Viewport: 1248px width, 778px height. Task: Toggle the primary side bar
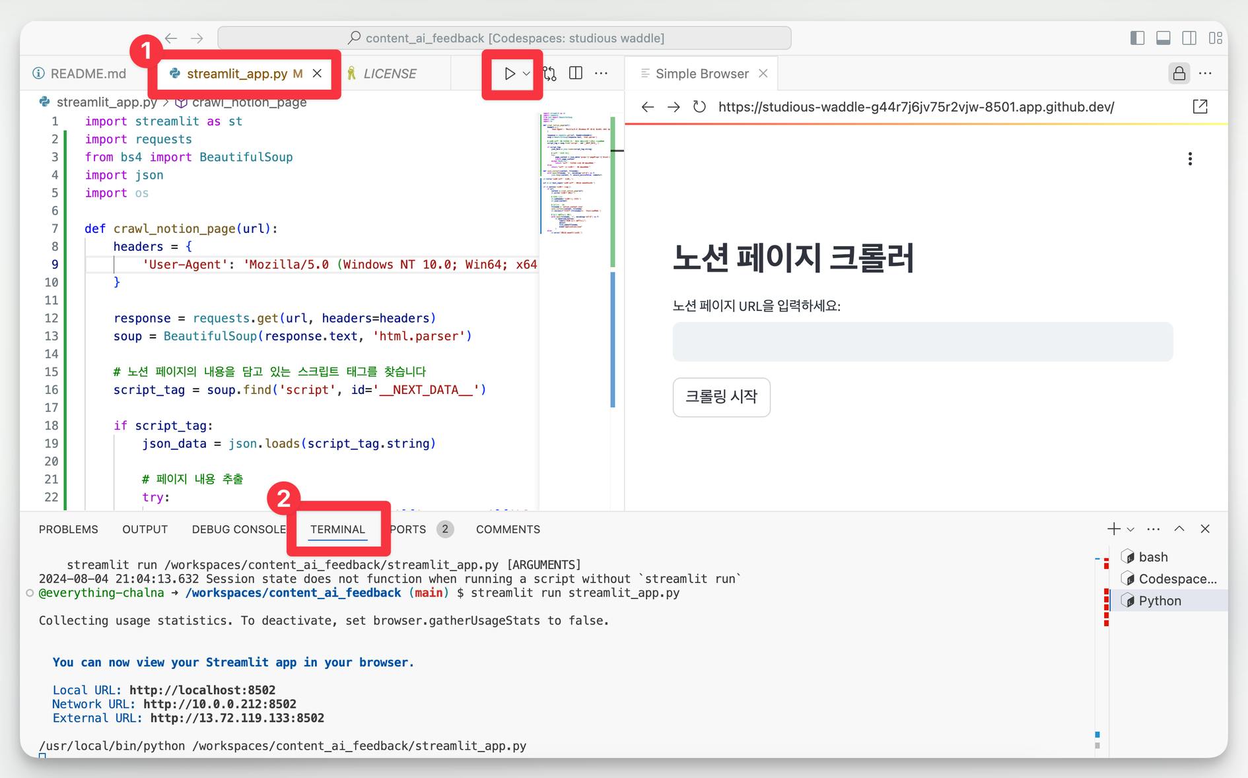click(x=1137, y=38)
